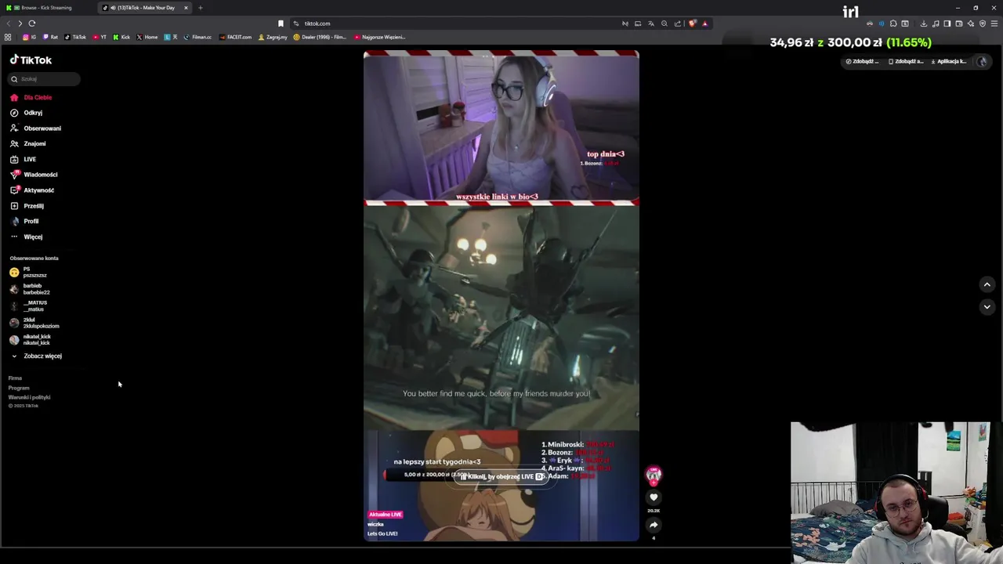
Task: Open followed account __matius
Action: click(x=28, y=305)
